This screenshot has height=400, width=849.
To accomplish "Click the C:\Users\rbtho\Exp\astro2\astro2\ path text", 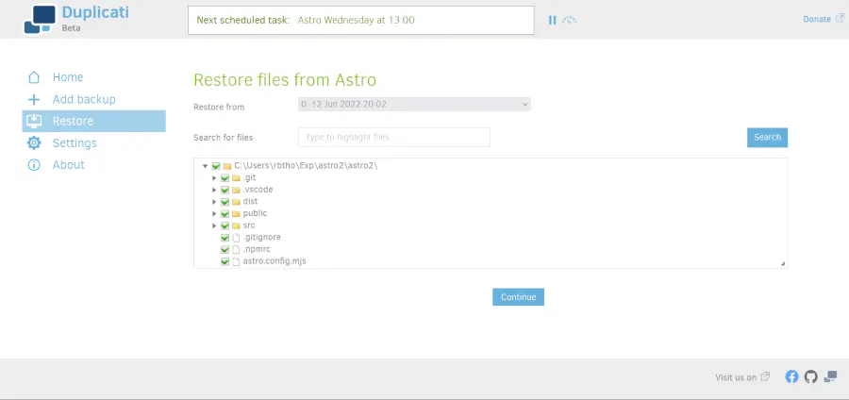I will tap(306, 166).
